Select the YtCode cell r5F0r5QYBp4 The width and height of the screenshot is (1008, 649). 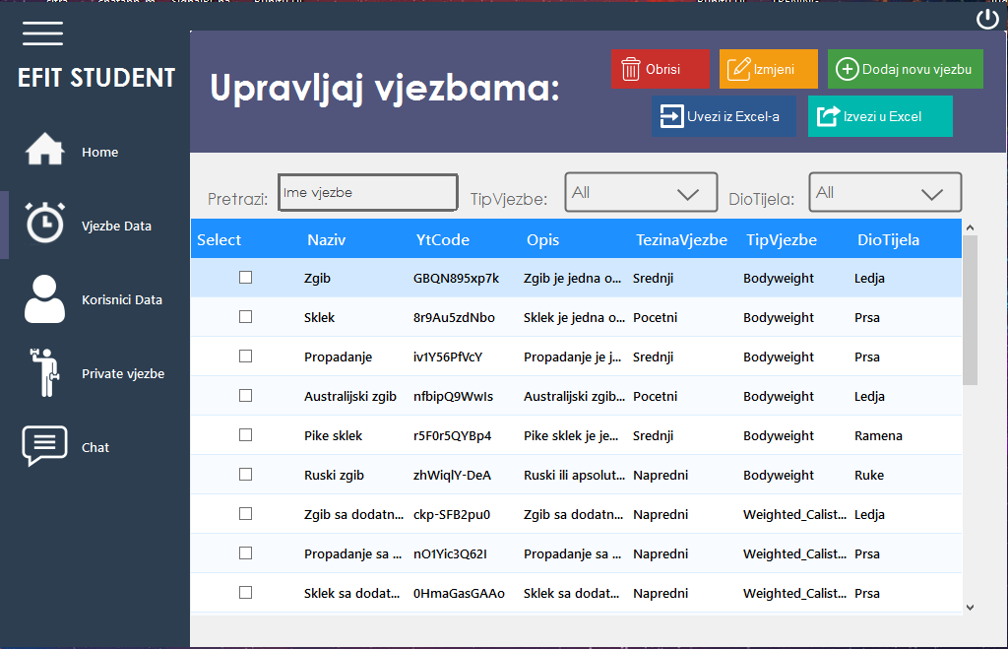click(x=452, y=435)
